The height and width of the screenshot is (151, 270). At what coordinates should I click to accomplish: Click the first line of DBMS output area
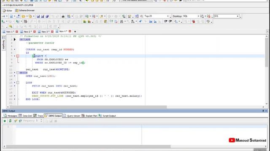141,127
